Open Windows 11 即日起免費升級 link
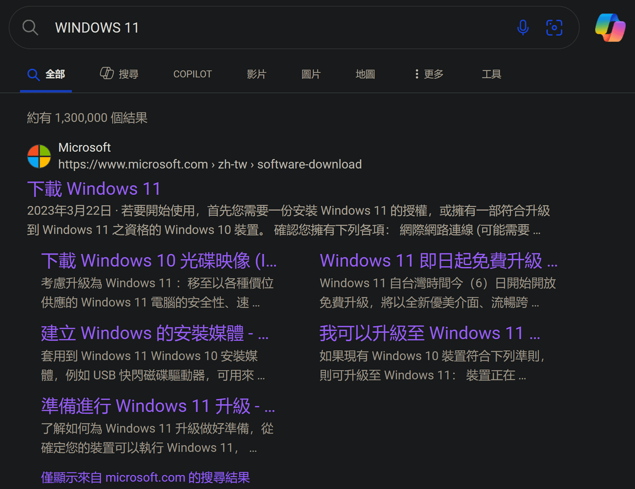This screenshot has height=489, width=635. point(439,261)
